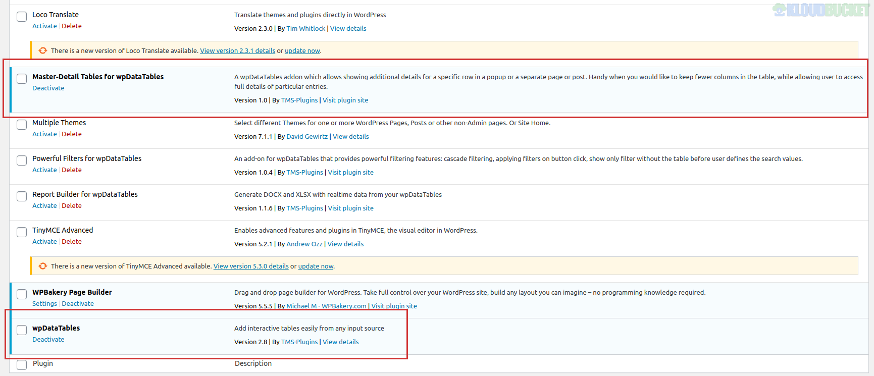This screenshot has width=874, height=376.
Task: Check the Multiple Themes plugin checkbox
Action: (x=22, y=125)
